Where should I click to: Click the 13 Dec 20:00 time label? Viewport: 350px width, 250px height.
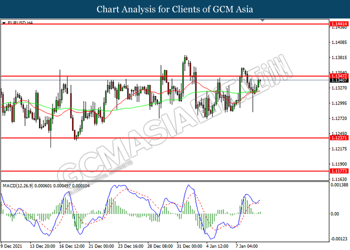42,246
